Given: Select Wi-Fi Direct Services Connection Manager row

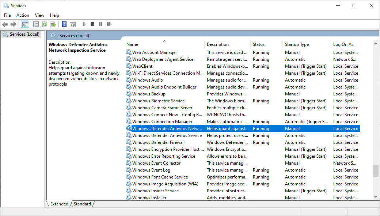Looking at the screenshot, I should click(243, 73).
